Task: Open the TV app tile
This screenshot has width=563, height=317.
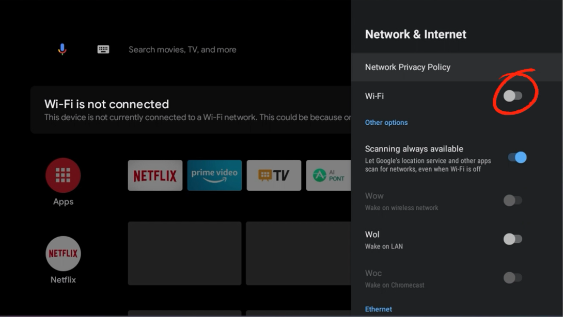Action: (x=274, y=175)
